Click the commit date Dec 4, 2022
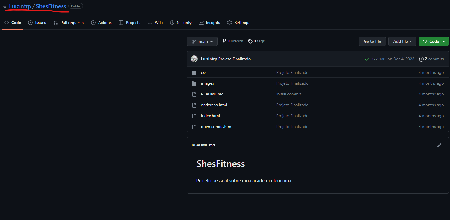 [401, 59]
